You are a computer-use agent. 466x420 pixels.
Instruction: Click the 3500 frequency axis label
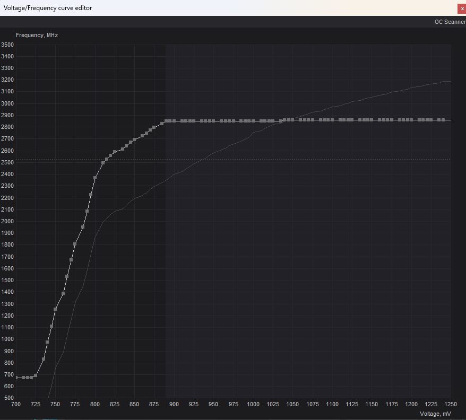[x=7, y=45]
